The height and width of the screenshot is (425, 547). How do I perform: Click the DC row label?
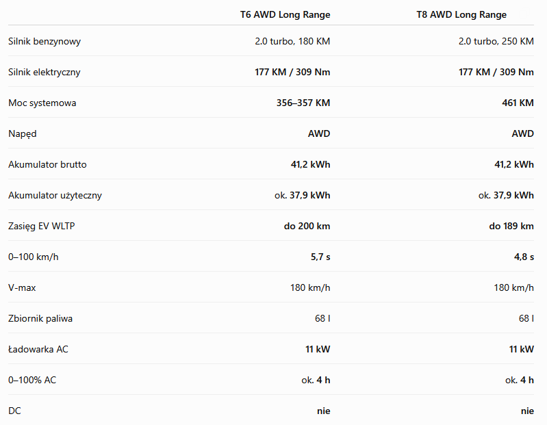coord(14,411)
